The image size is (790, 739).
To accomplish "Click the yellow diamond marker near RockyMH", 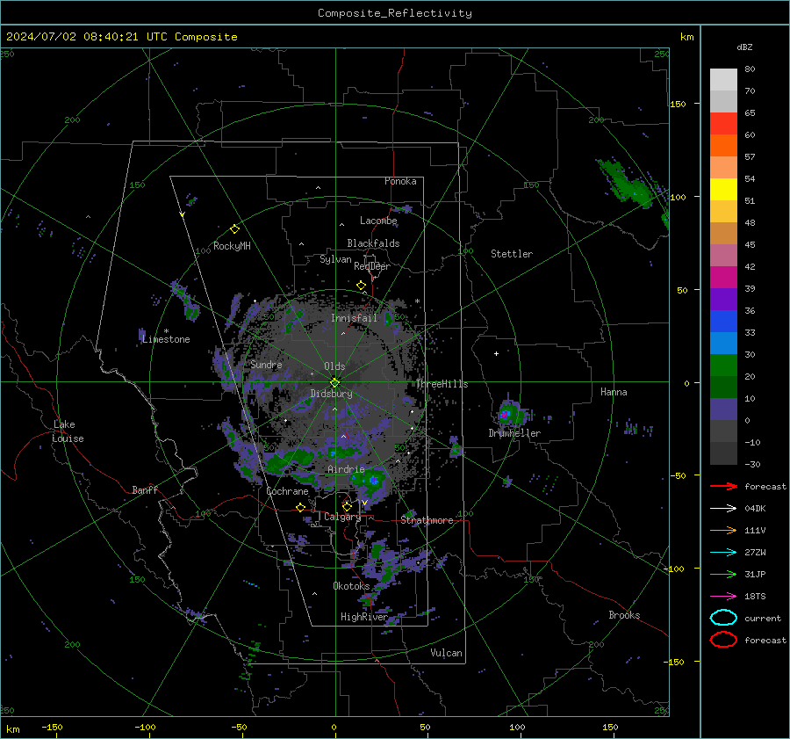I will coord(234,229).
